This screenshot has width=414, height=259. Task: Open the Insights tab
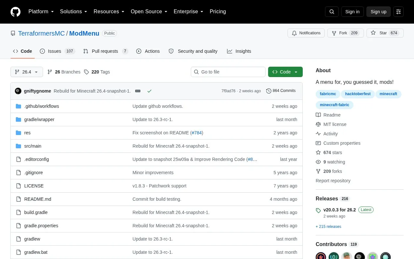(239, 51)
